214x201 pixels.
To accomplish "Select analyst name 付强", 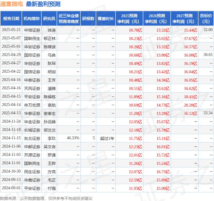I will click(x=52, y=188).
